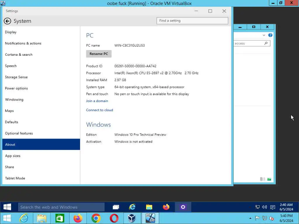Open guest network tray icon
The height and width of the screenshot is (224, 299).
click(x=258, y=207)
